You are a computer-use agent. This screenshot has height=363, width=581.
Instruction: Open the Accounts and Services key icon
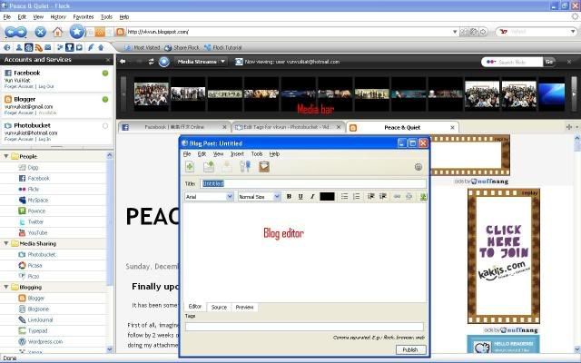click(69, 47)
